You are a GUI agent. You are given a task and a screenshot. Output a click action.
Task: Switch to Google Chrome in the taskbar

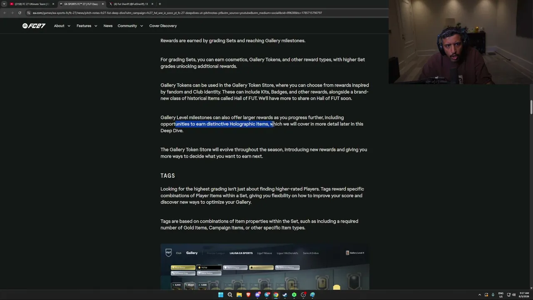point(276,295)
